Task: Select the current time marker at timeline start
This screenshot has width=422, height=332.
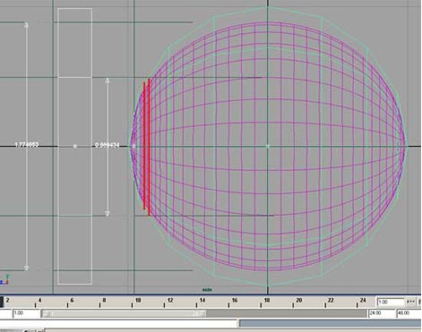Action: [2, 302]
